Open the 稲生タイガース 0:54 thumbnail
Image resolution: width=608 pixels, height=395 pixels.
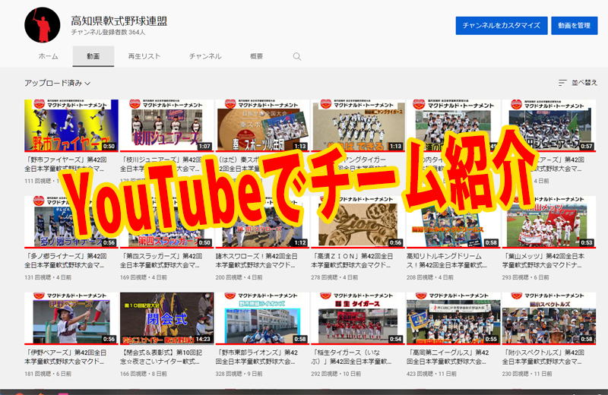click(x=358, y=318)
